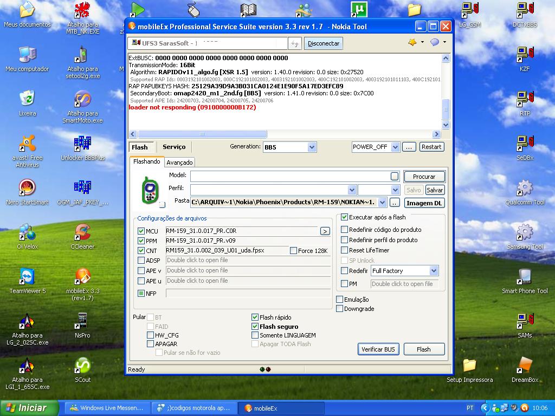This screenshot has width=555, height=416.
Task: Switch to Windows Live Messenger taskbar item
Action: click(107, 408)
